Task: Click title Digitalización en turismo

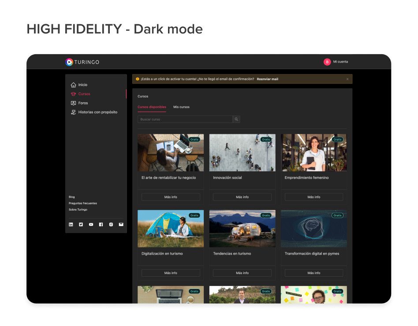Action: (x=162, y=254)
